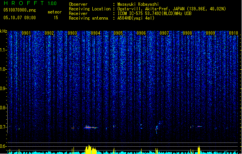
Task: Click the 'Receiving antenna' label
Action: tap(88, 18)
